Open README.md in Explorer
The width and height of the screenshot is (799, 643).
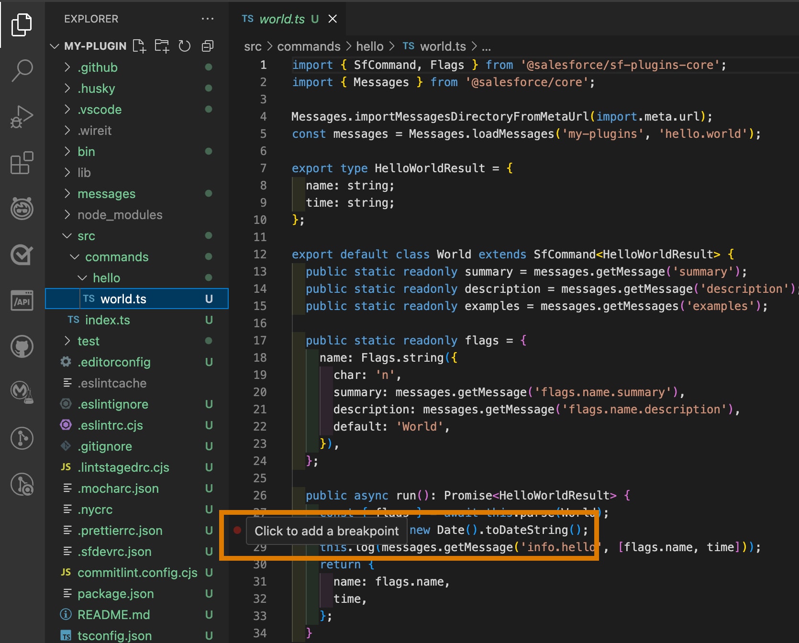click(137, 615)
